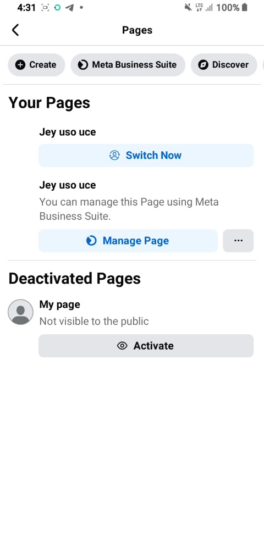Select the Discover chip

[224, 65]
